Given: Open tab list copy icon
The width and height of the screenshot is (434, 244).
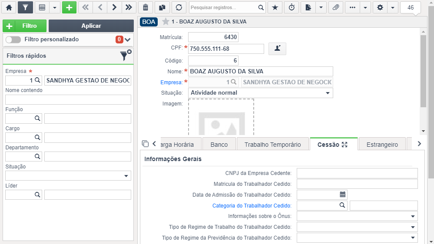Looking at the screenshot, I should tap(145, 144).
